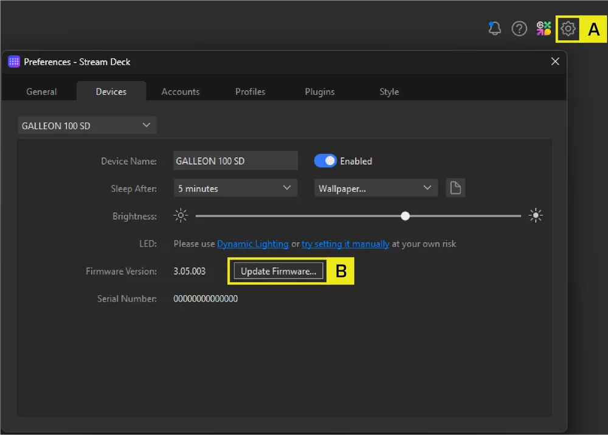Toggle the device Enabled switch
The height and width of the screenshot is (435, 608).
[x=325, y=161]
